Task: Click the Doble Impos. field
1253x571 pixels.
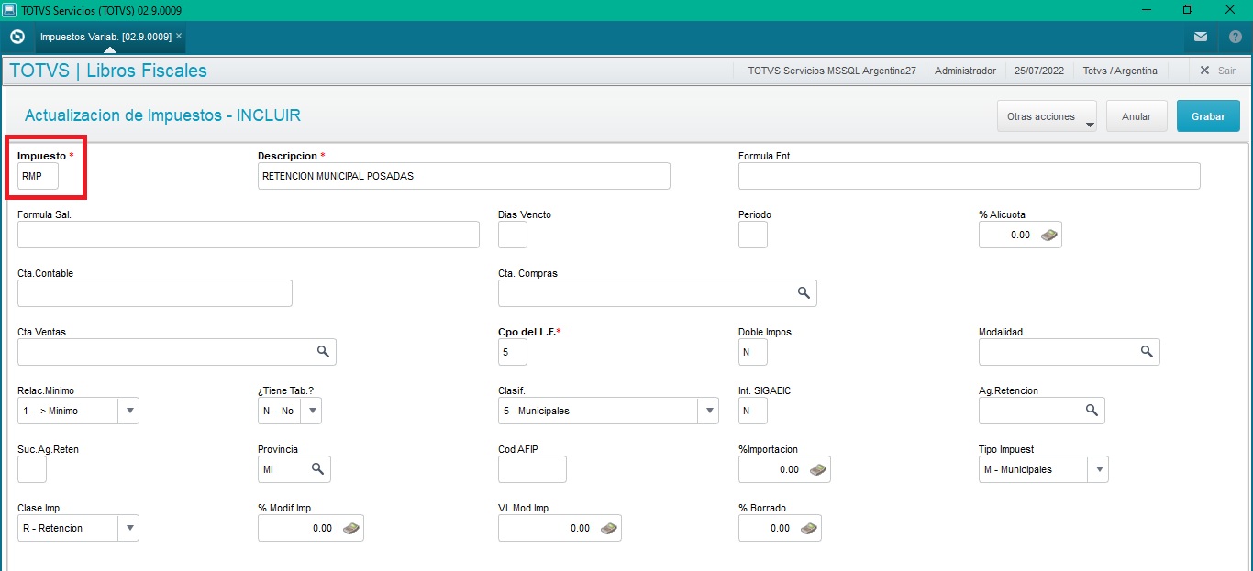Action: pyautogui.click(x=753, y=352)
